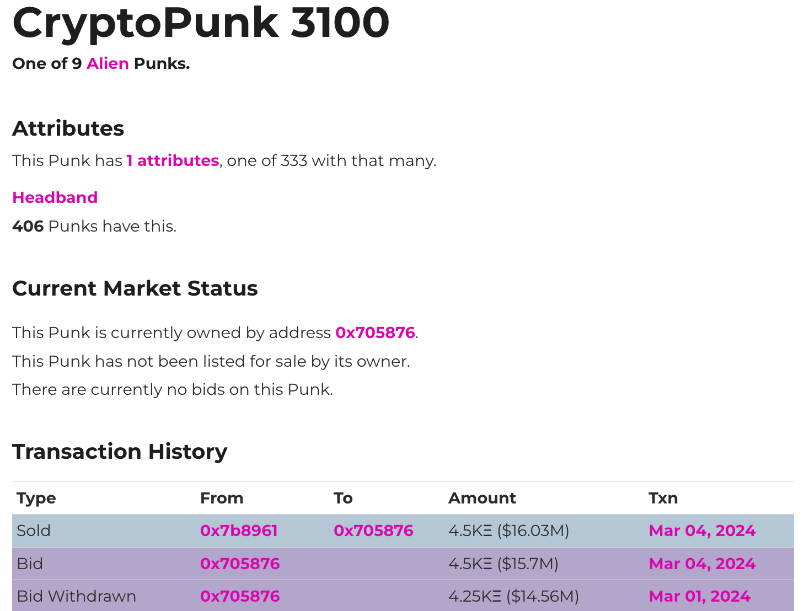
Task: Click the Txn column header
Action: point(663,498)
